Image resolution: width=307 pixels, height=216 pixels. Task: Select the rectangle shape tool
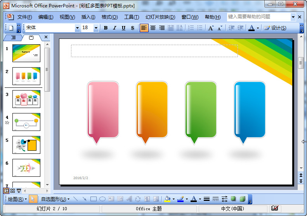[x=93, y=199]
